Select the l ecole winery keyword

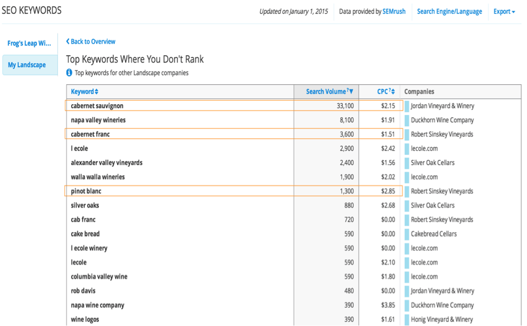click(89, 248)
